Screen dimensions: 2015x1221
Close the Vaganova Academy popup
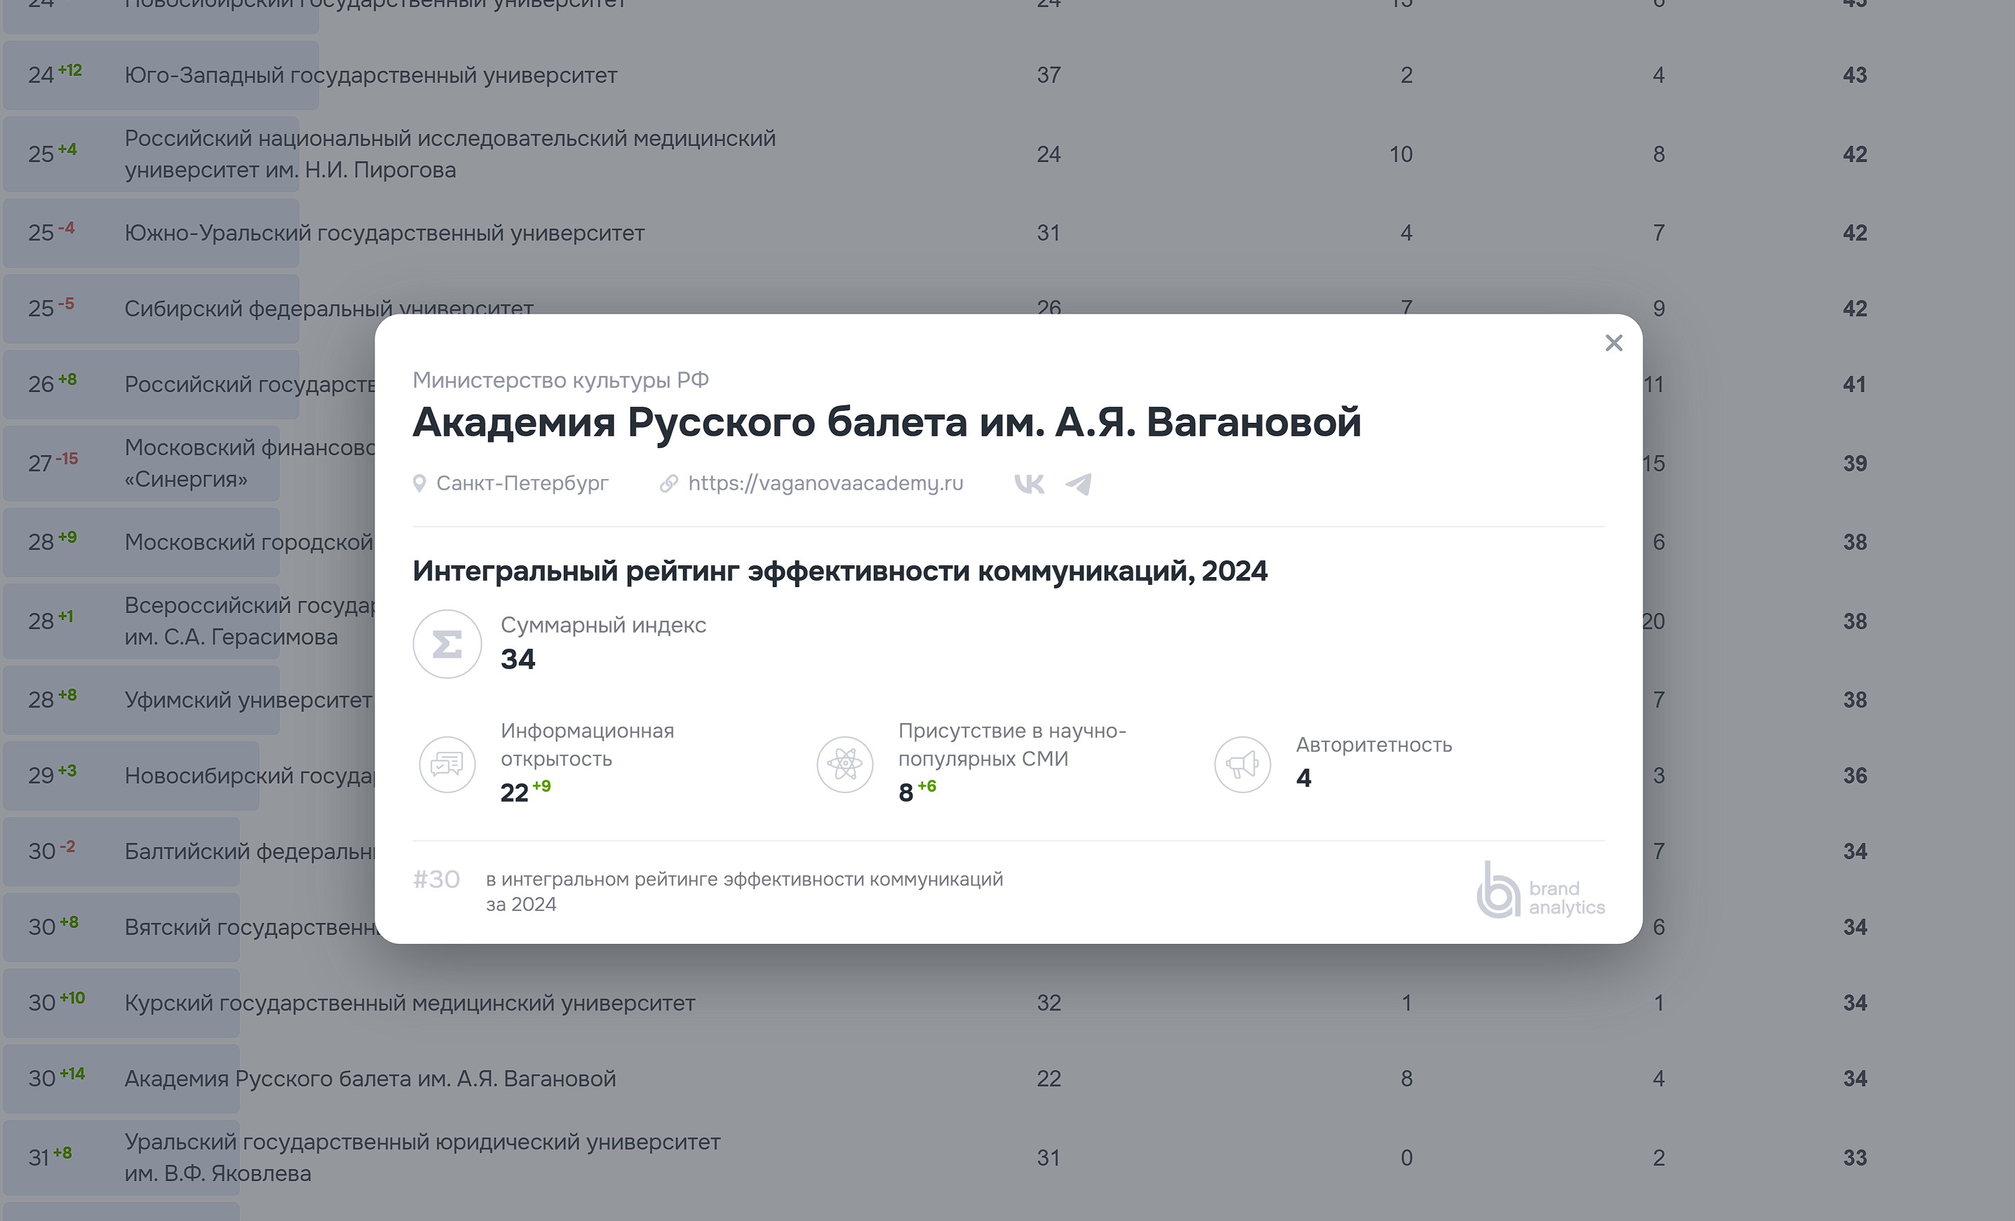click(1612, 343)
